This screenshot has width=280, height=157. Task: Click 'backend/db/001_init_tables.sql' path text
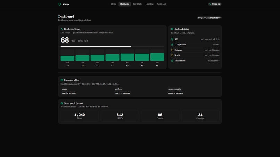tap(100, 84)
